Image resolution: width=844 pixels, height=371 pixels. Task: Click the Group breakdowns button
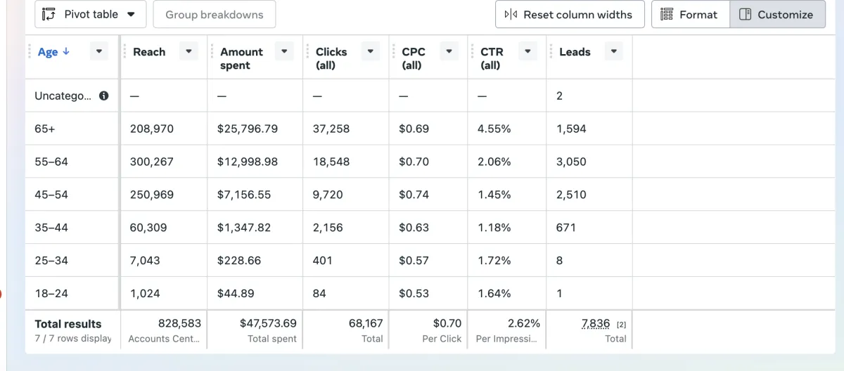pos(215,15)
